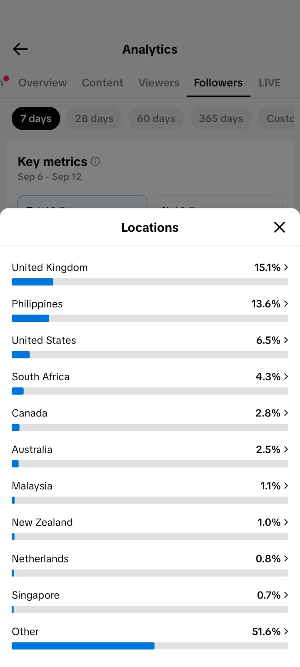Switch to the LIVE tab
This screenshot has width=300, height=667.
click(x=270, y=83)
